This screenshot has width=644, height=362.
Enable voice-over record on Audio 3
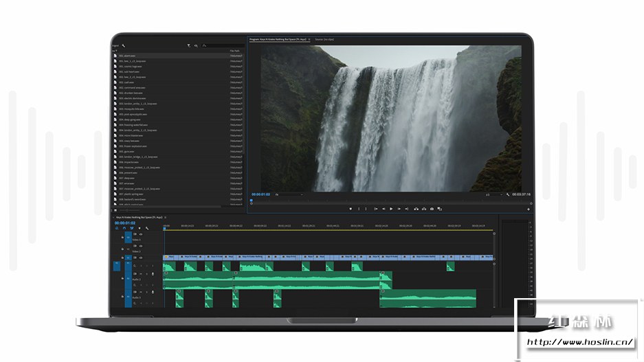point(153,292)
